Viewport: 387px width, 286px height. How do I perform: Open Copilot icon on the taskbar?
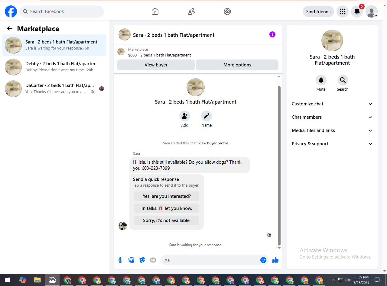tap(22, 280)
